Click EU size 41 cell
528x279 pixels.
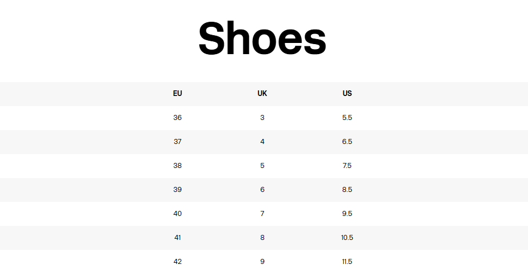(x=177, y=238)
